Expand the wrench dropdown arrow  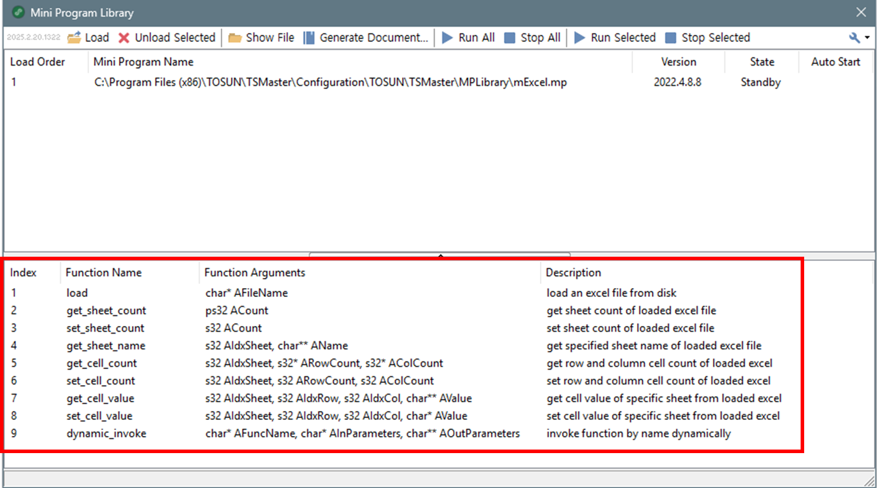pos(868,38)
